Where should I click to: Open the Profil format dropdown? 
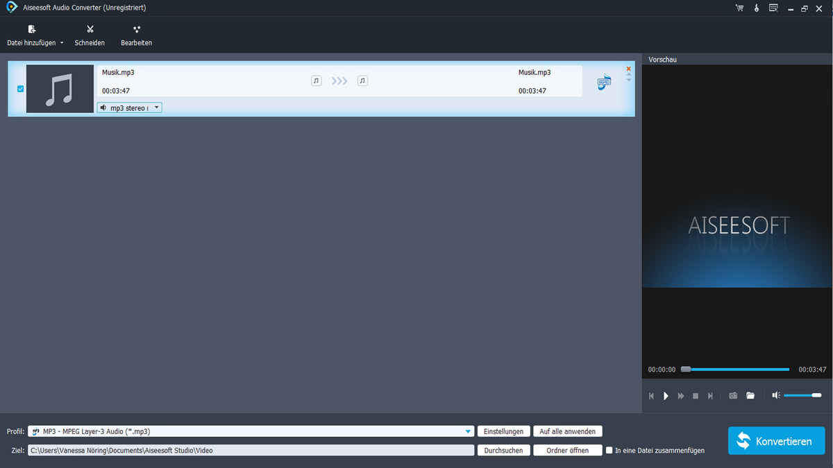click(x=466, y=431)
